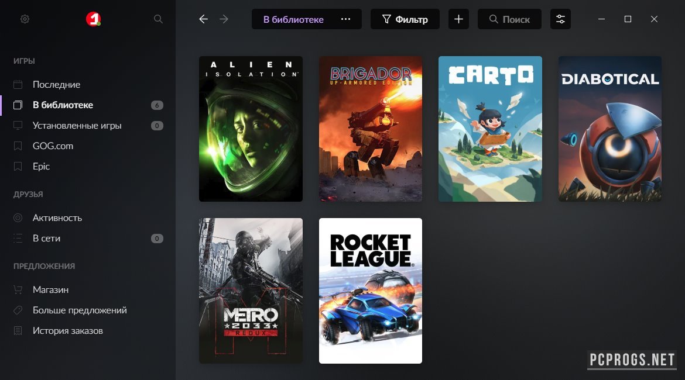Open Магазин store page

click(x=50, y=290)
